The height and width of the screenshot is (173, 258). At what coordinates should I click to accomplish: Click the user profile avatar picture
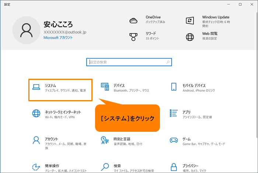[x=26, y=30]
